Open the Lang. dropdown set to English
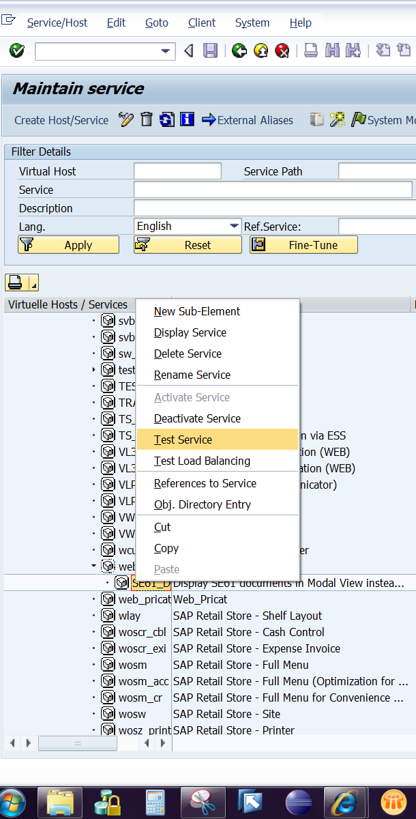The image size is (416, 819). [188, 225]
